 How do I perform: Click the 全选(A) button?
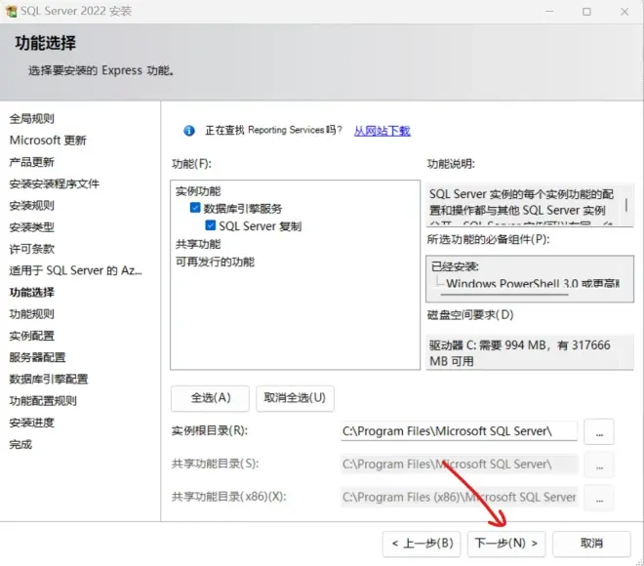[211, 398]
